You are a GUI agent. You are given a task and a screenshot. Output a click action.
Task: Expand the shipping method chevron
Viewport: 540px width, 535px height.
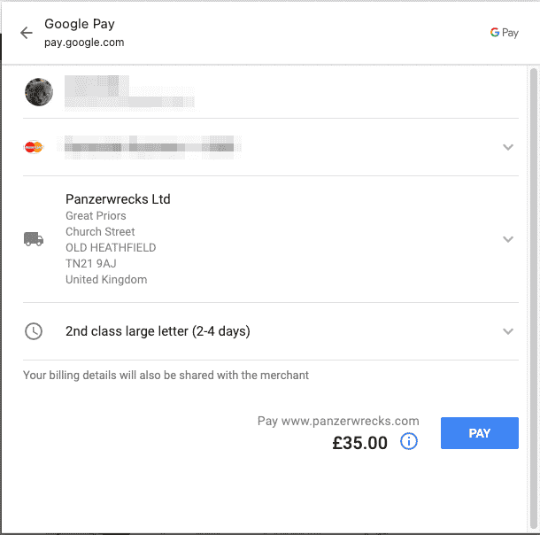point(508,331)
